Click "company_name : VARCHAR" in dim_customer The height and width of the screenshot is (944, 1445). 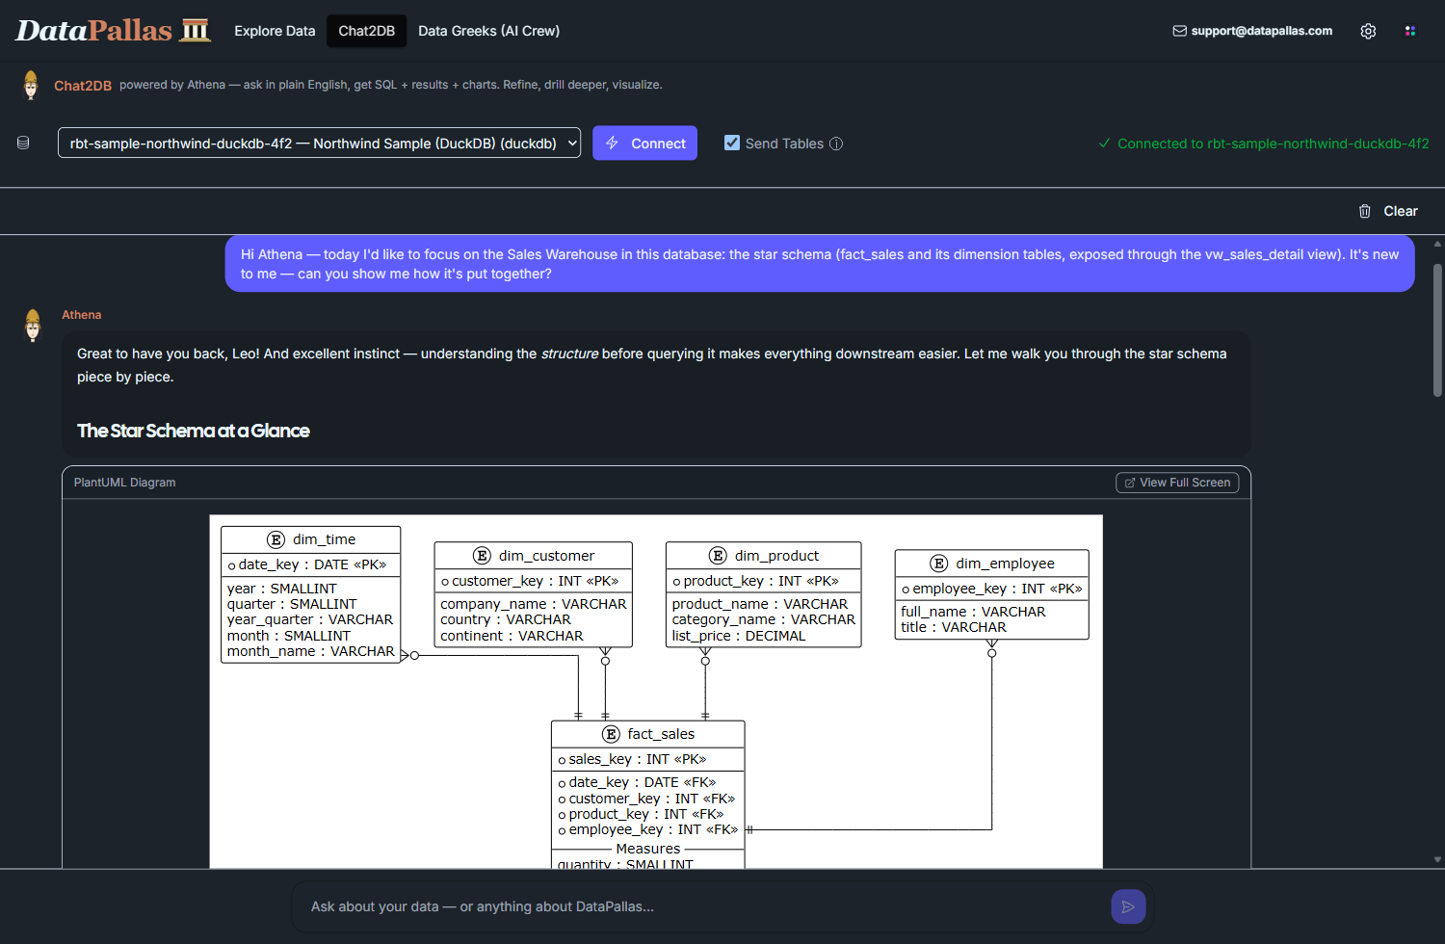point(534,604)
